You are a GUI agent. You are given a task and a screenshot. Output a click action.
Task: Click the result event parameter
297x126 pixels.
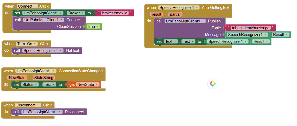[x=156, y=14]
